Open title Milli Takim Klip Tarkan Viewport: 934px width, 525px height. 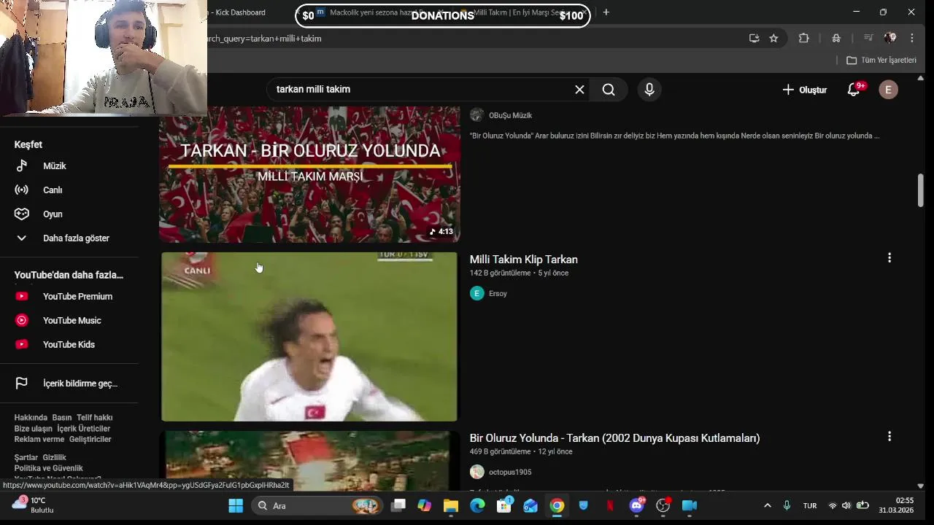pyautogui.click(x=524, y=260)
